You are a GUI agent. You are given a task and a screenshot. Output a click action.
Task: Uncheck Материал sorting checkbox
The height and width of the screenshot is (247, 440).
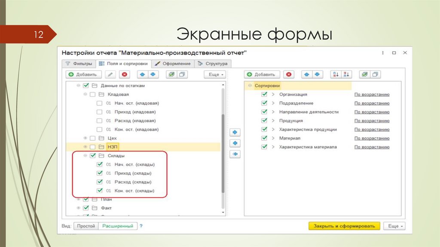pos(264,138)
